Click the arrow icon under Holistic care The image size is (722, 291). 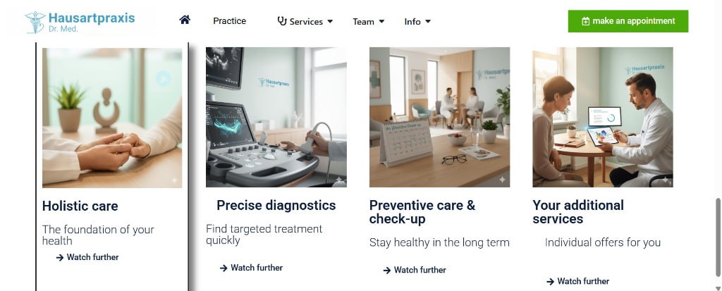60,257
